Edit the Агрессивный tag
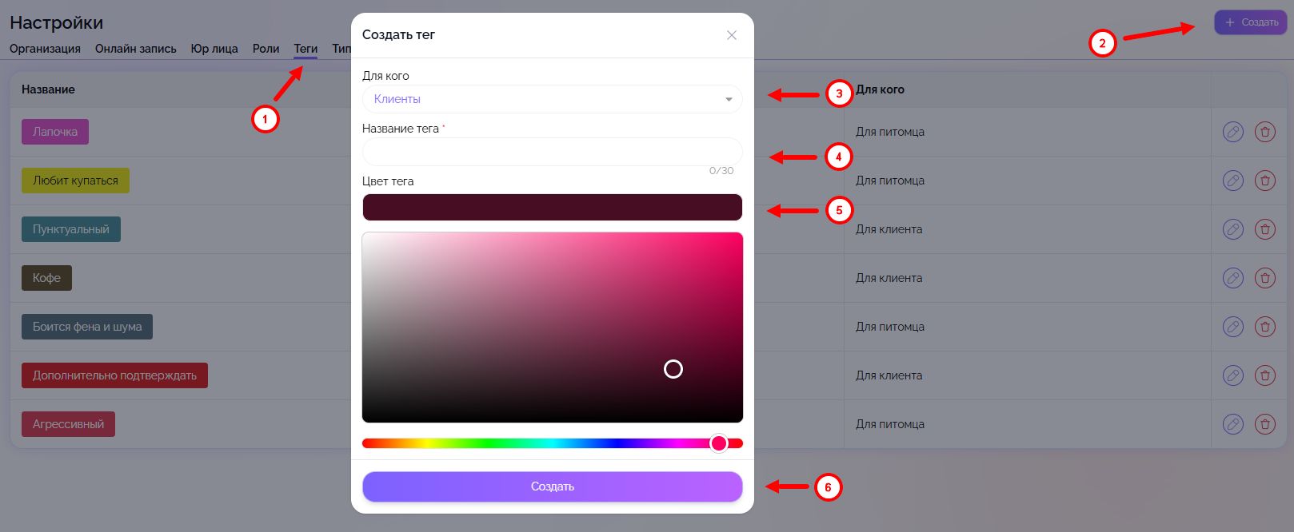Image resolution: width=1294 pixels, height=532 pixels. coord(1233,424)
